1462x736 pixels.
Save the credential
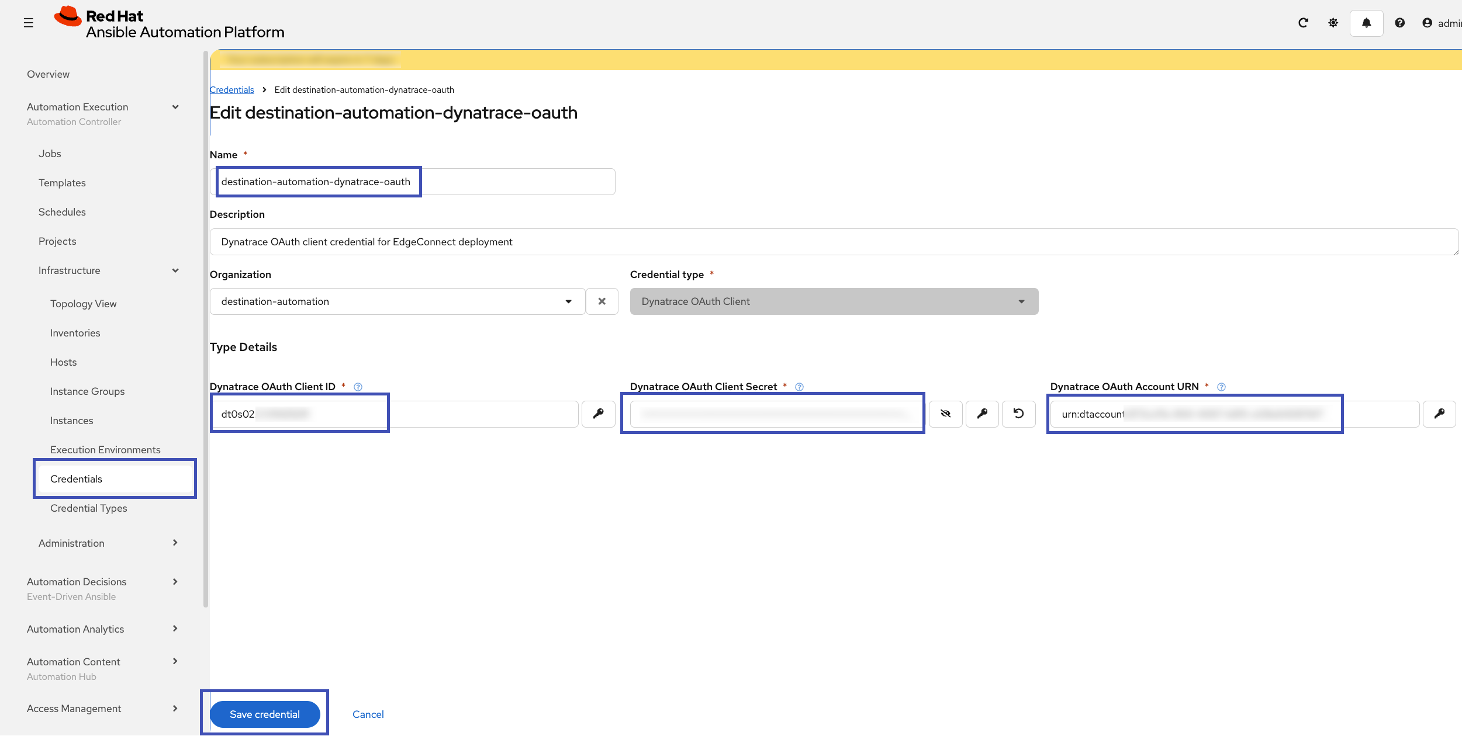point(264,714)
